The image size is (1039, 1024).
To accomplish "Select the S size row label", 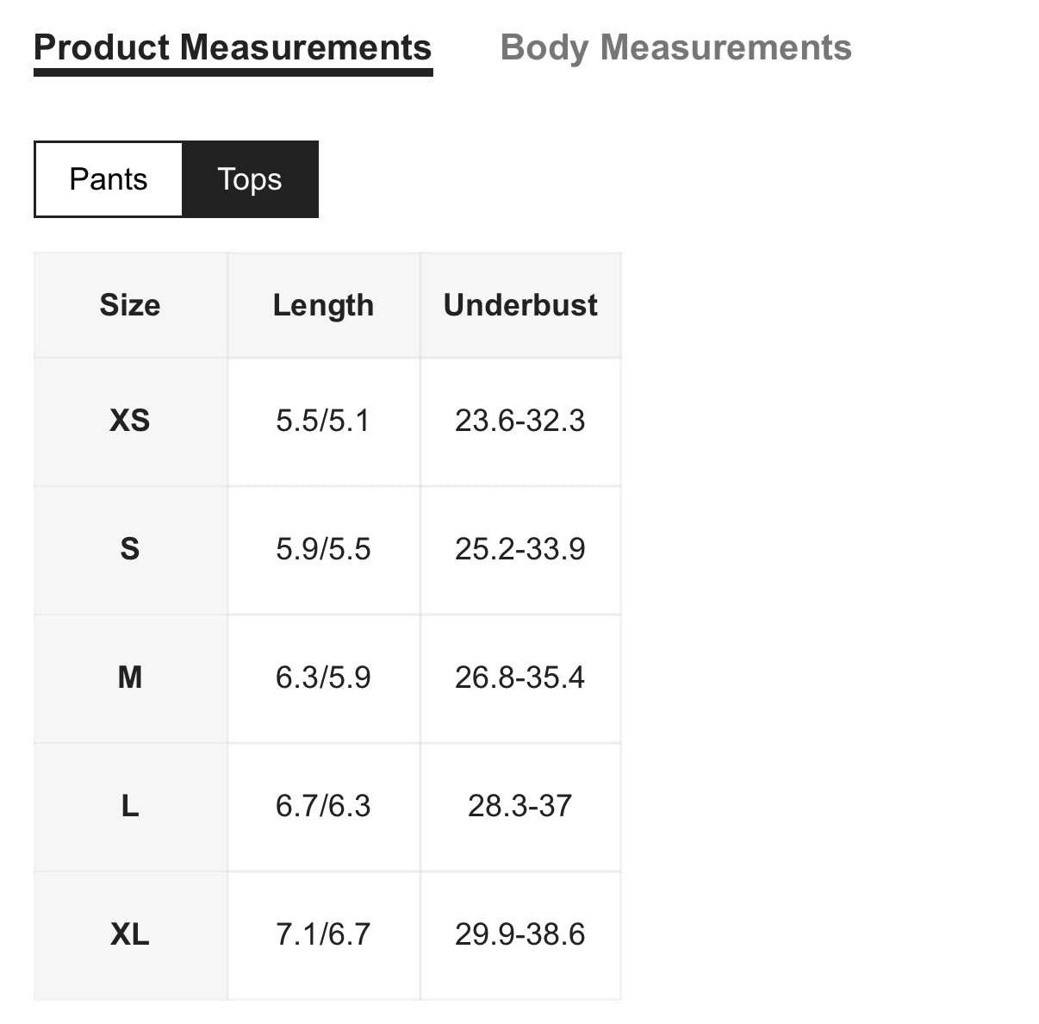I will 130,549.
